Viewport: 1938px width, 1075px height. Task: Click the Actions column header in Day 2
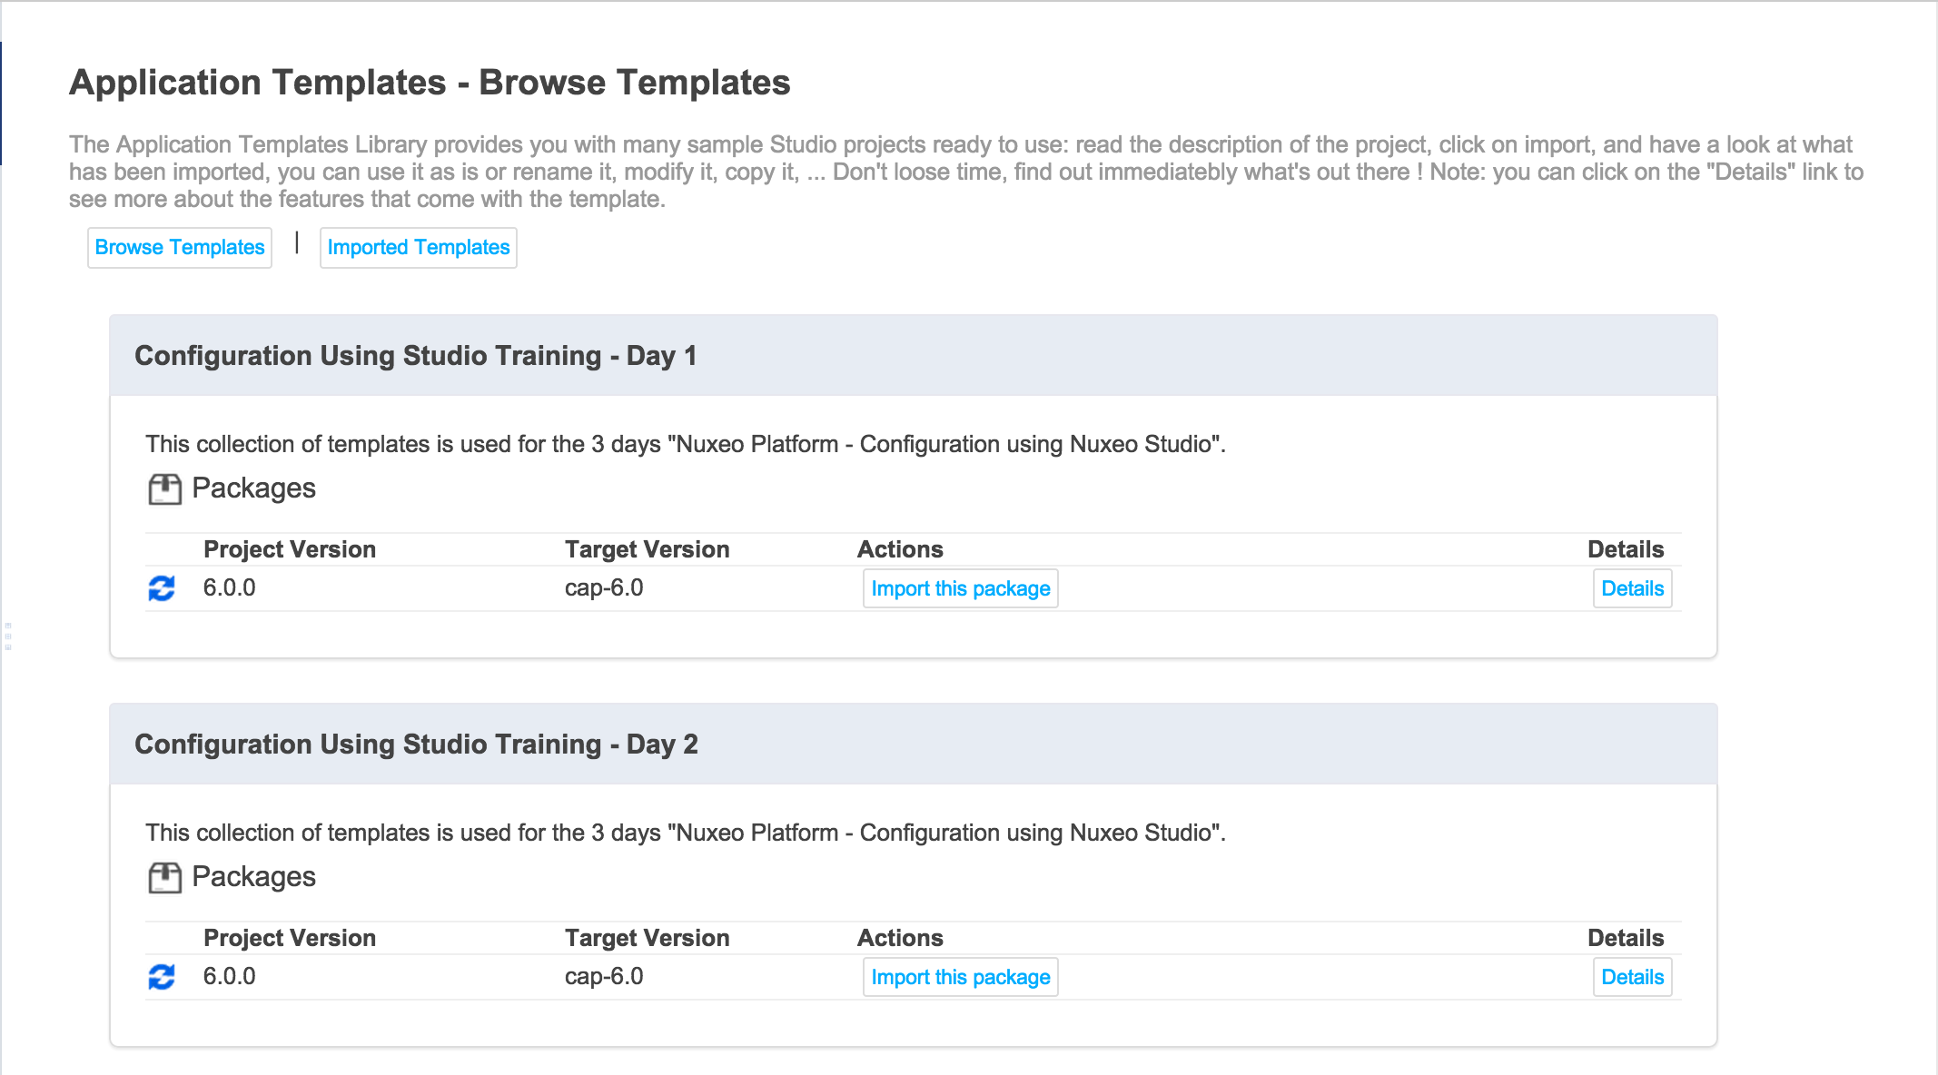pyautogui.click(x=901, y=938)
